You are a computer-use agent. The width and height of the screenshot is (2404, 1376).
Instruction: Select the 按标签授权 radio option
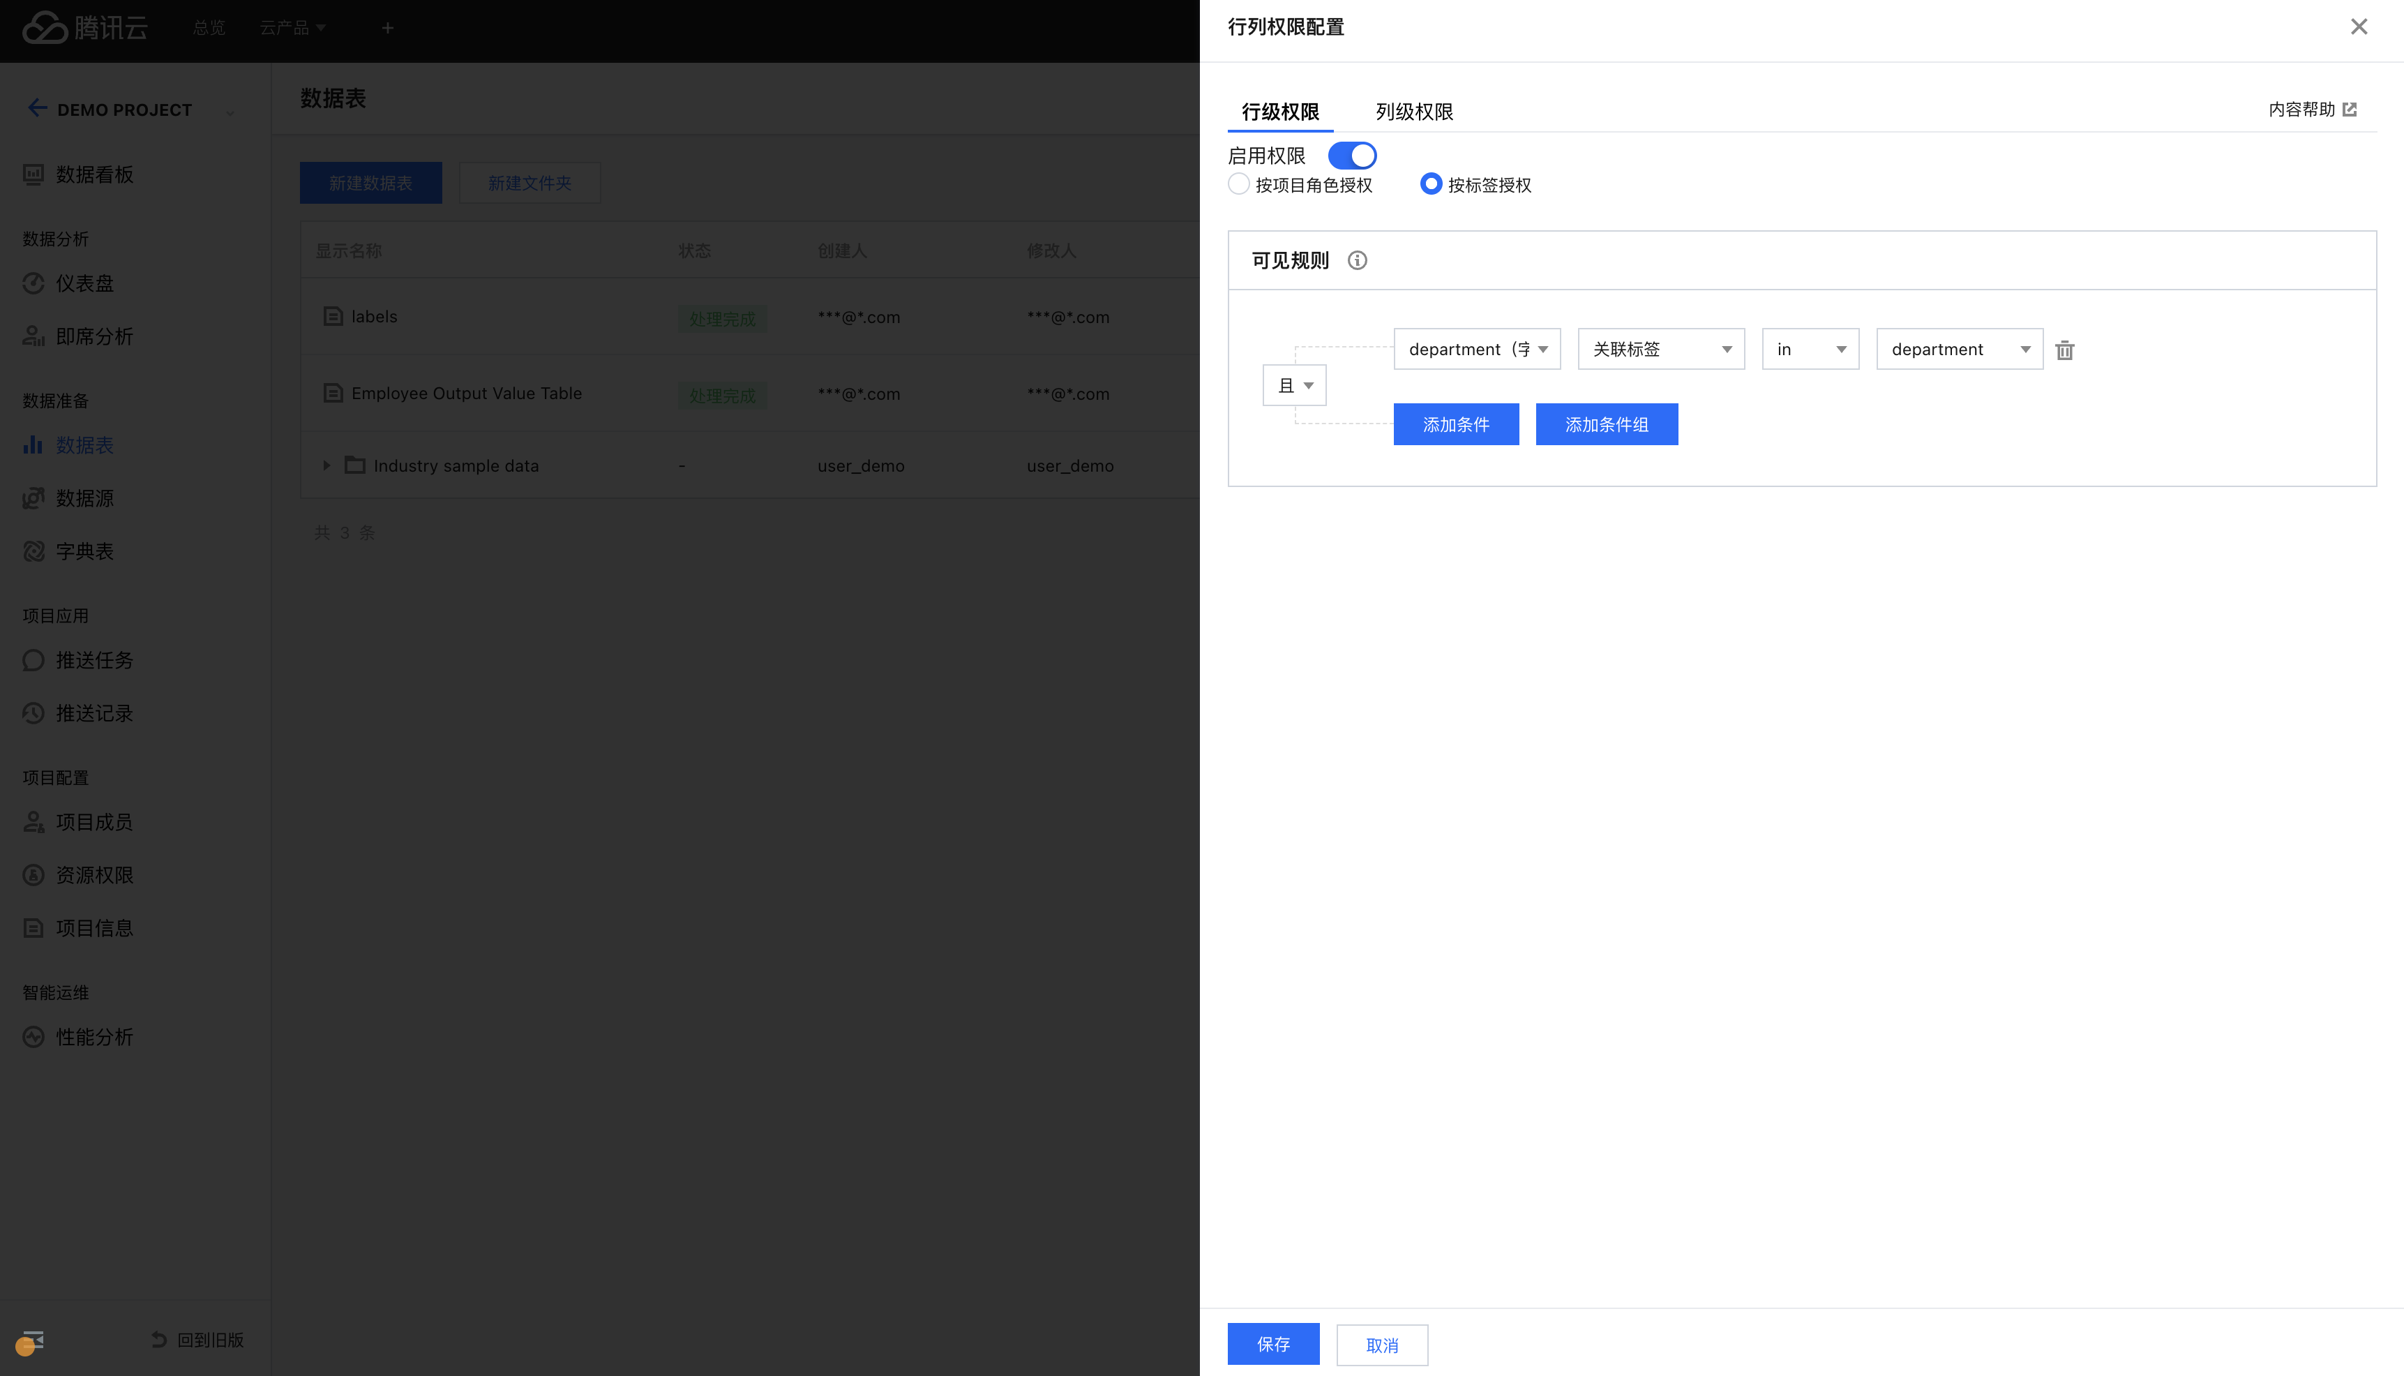pos(1430,184)
